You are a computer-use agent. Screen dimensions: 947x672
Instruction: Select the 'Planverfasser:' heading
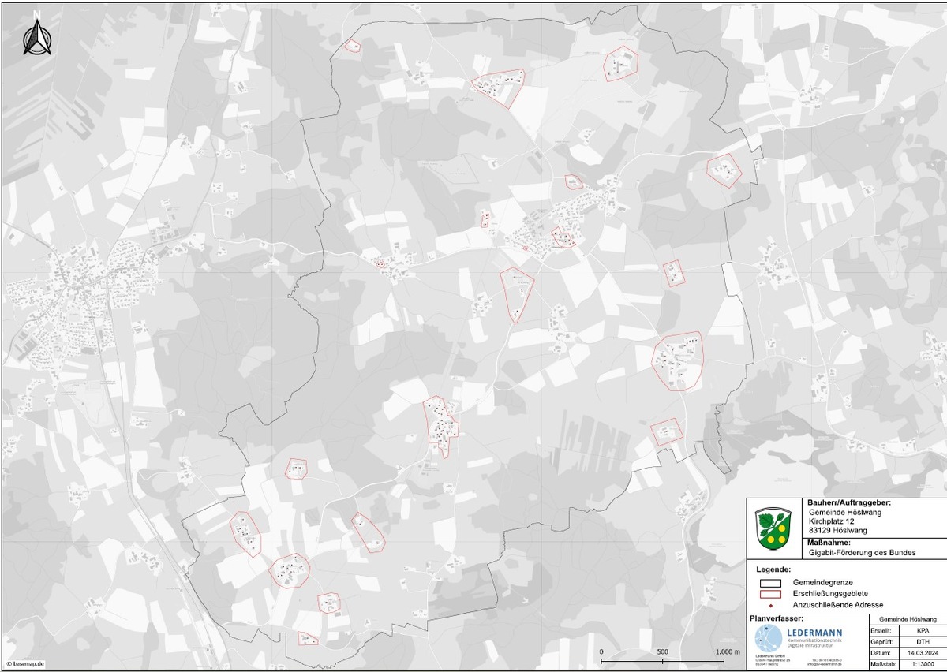tap(777, 618)
